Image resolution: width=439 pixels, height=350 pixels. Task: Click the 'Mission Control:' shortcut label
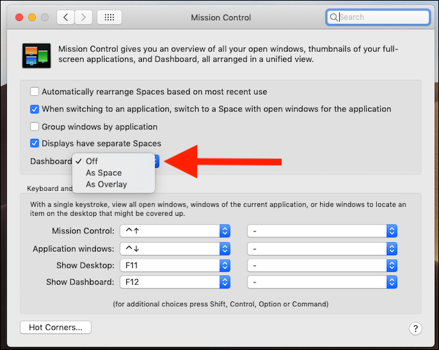83,231
